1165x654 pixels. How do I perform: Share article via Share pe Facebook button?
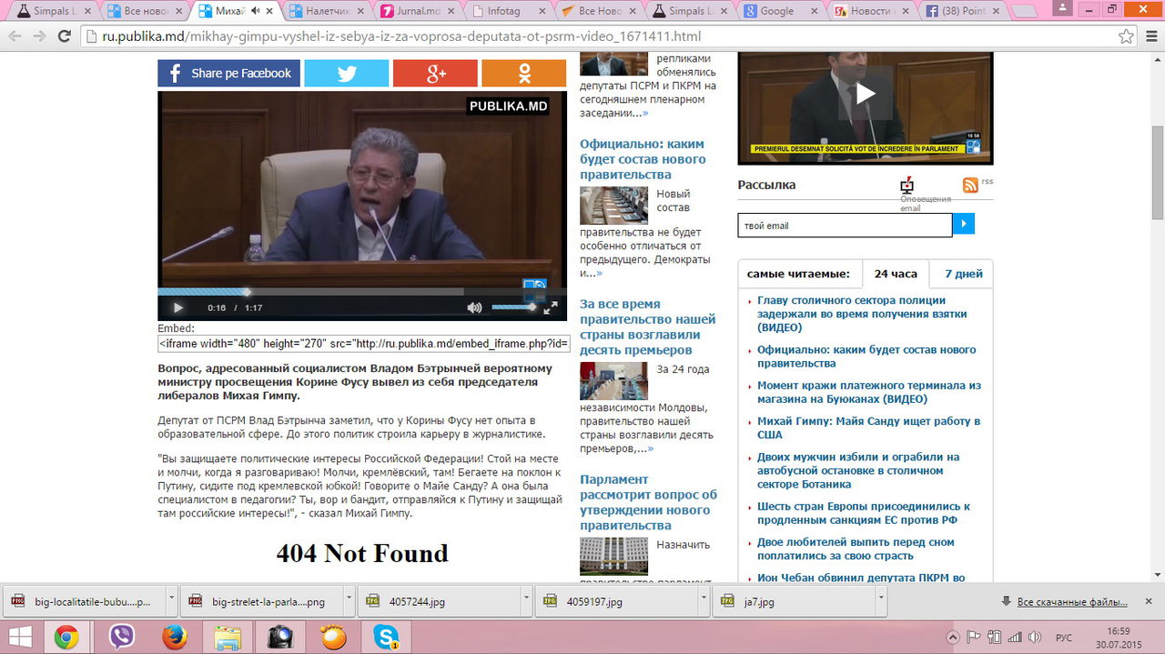pyautogui.click(x=228, y=74)
